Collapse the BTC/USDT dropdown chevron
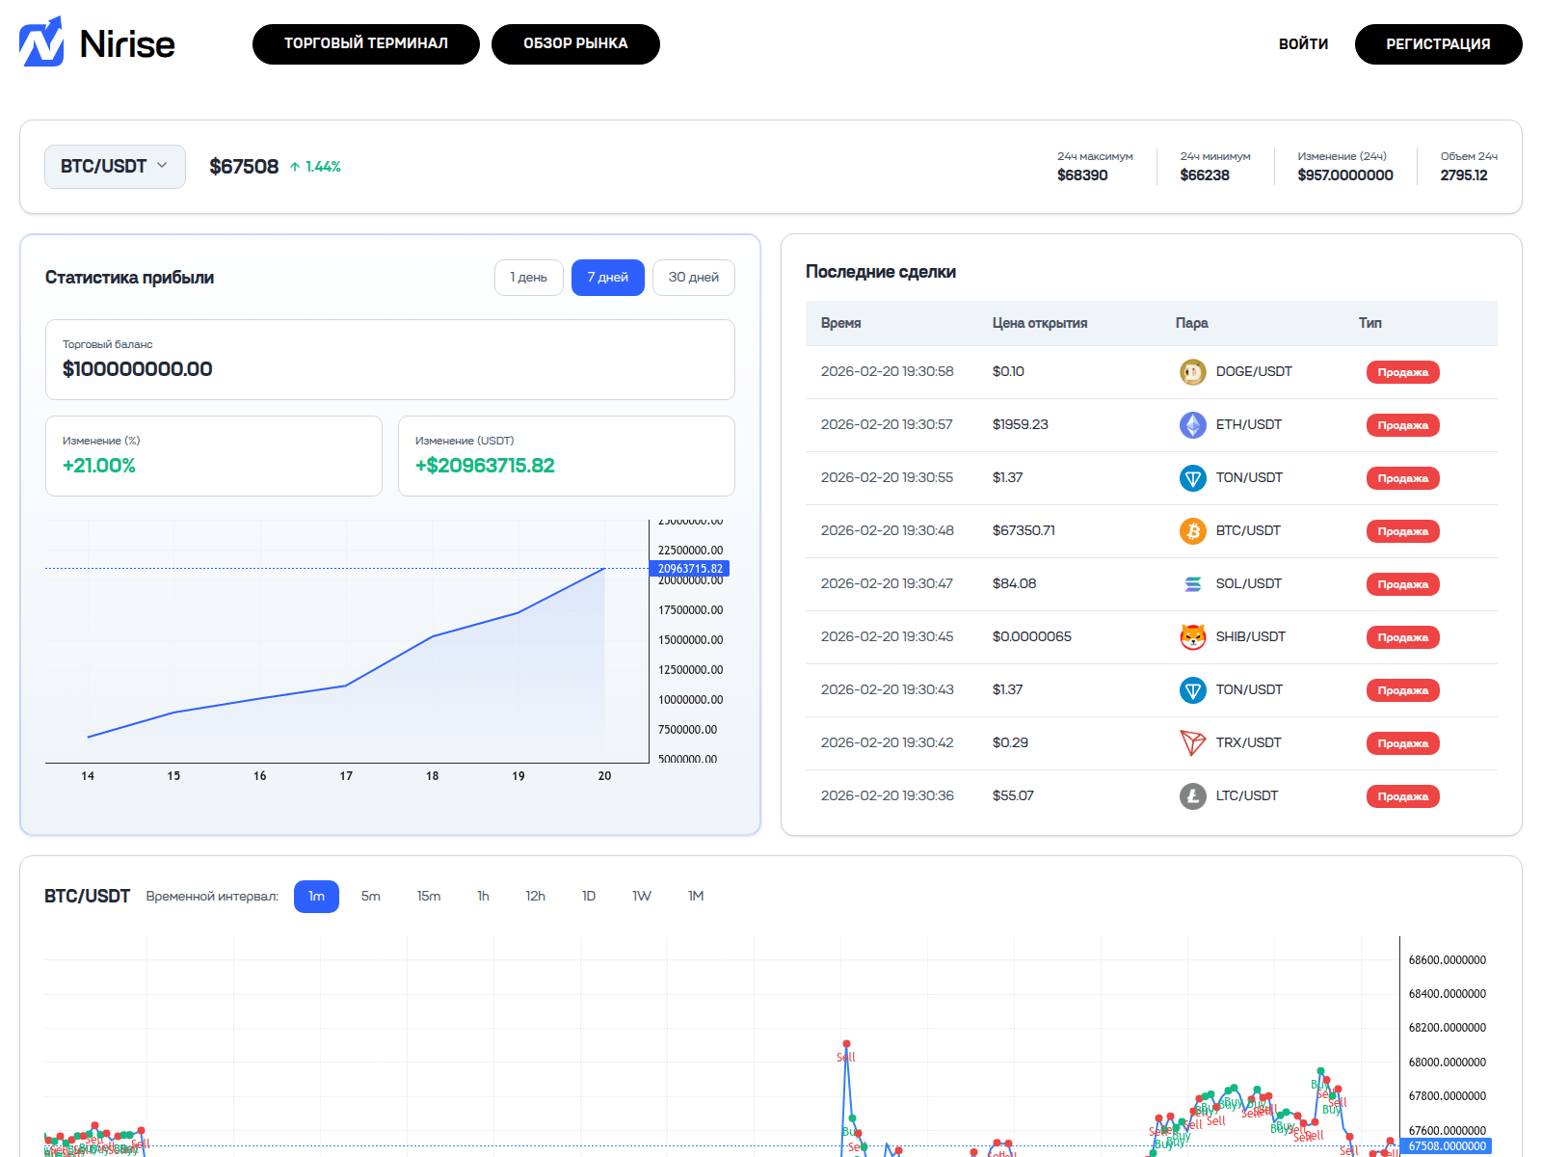This screenshot has width=1542, height=1157. coord(162,166)
